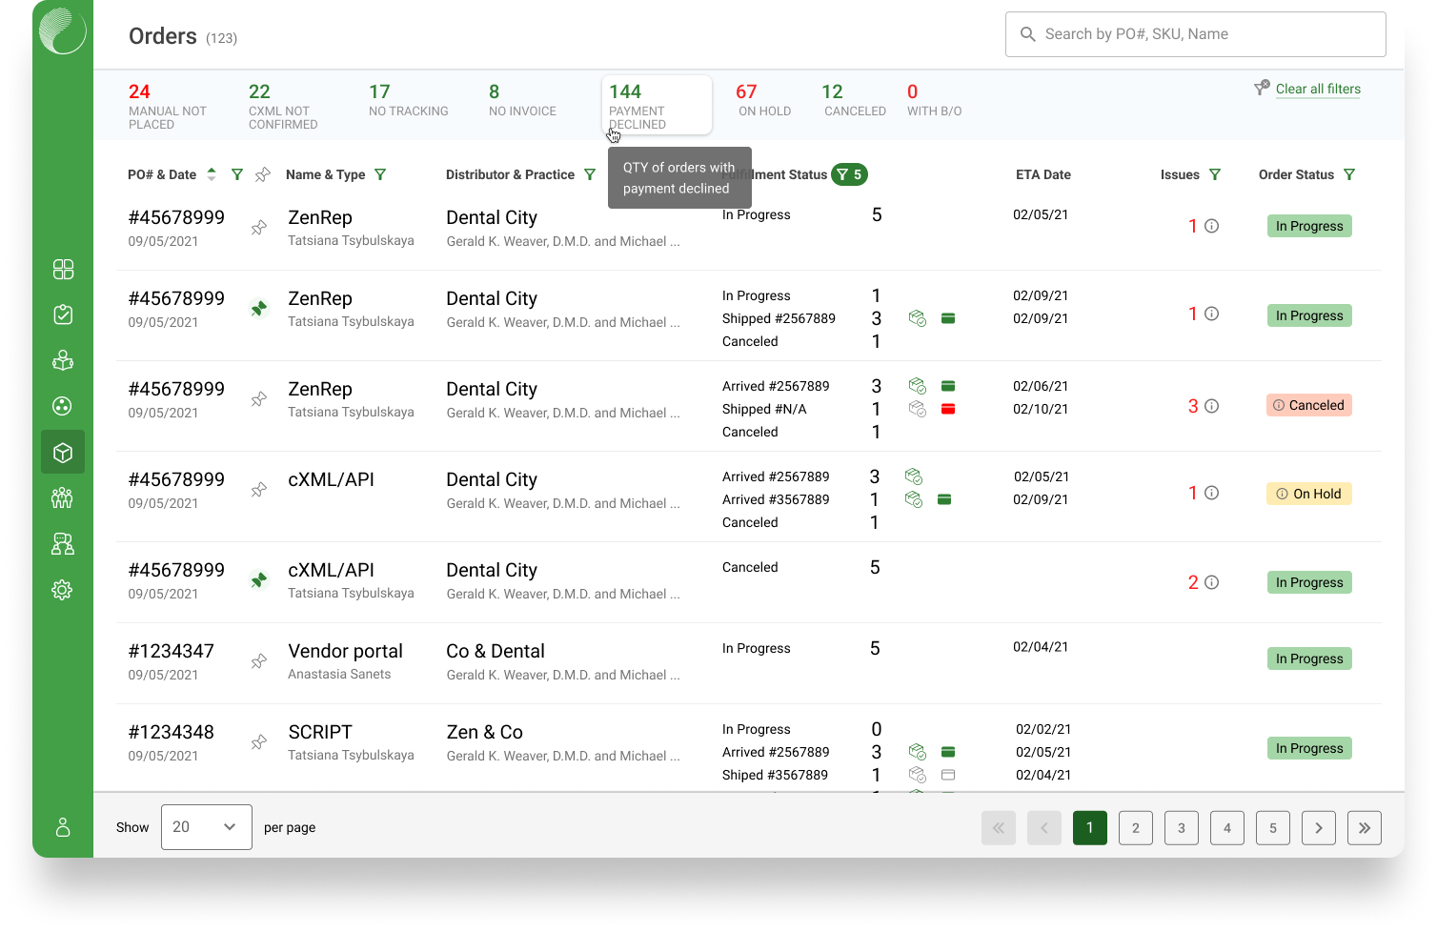Select the 17 No Tracking filter tab

click(408, 100)
